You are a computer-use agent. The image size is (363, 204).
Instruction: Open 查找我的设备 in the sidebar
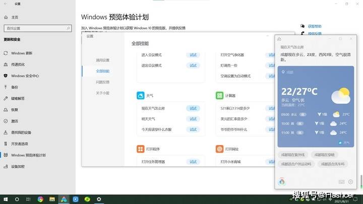18,132
